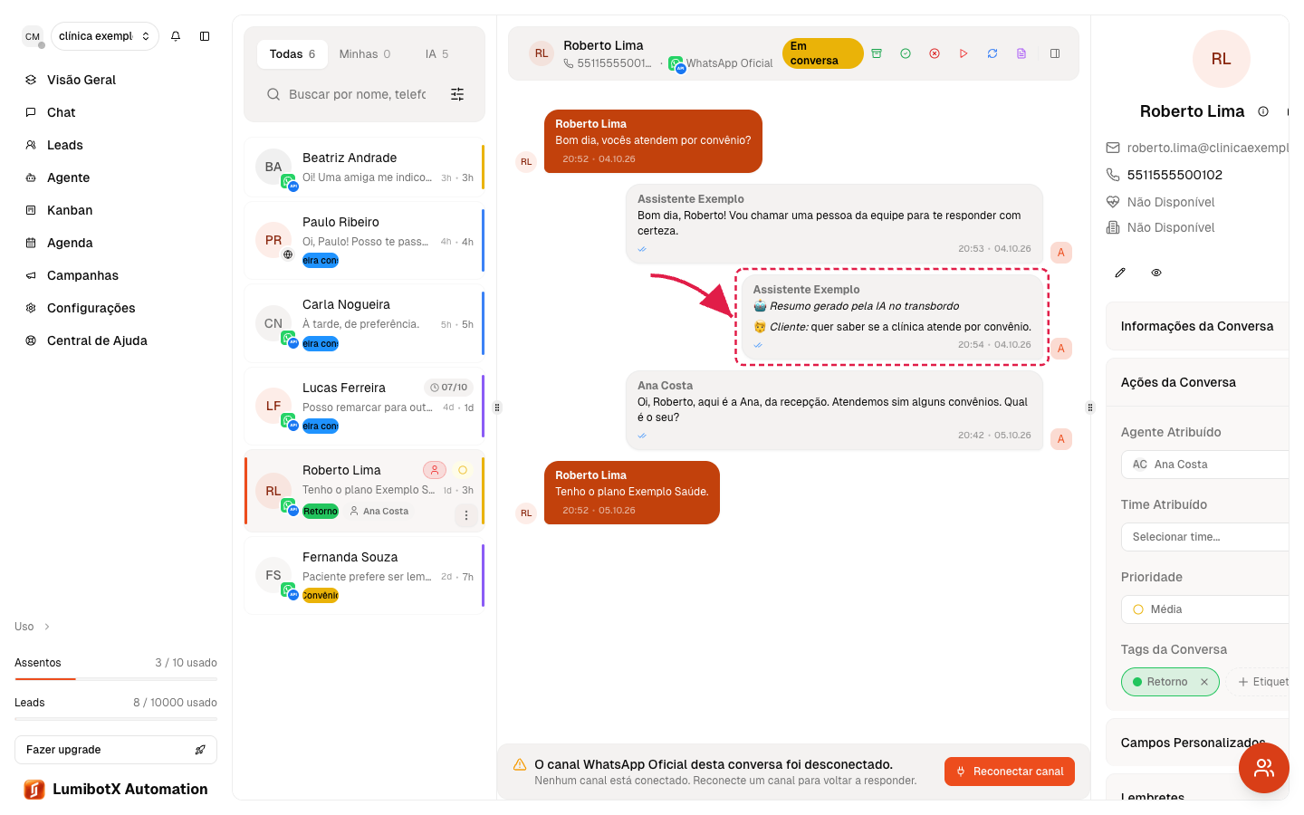This screenshot has width=1304, height=815.
Task: Open the Selecionar time dropdown
Action: pyautogui.click(x=1206, y=537)
